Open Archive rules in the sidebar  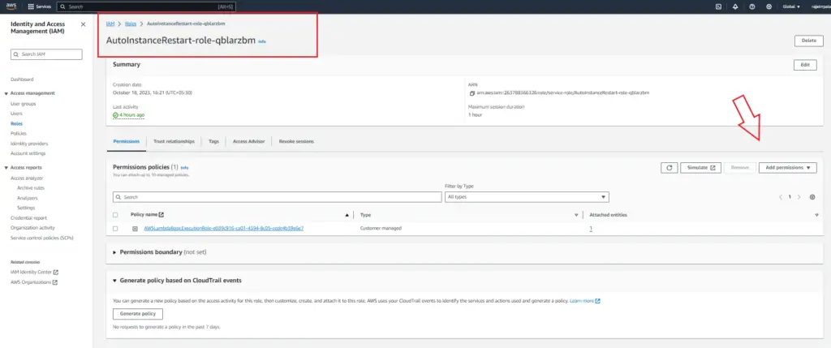[31, 188]
